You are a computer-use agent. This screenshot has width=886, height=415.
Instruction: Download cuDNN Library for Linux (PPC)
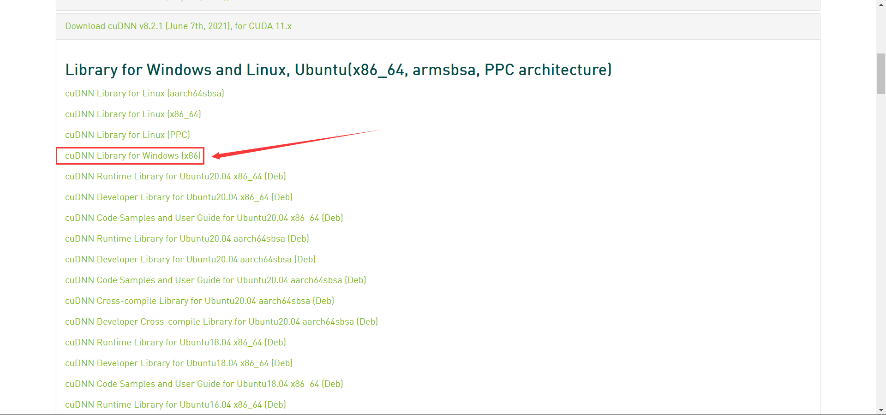coord(127,135)
